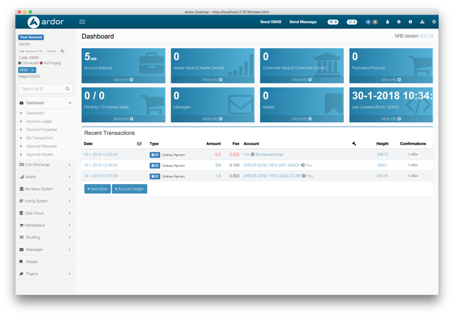Viewport: 454px width, 317px height.
Task: Click the Recent Transactions envelope column icon
Action: click(139, 144)
